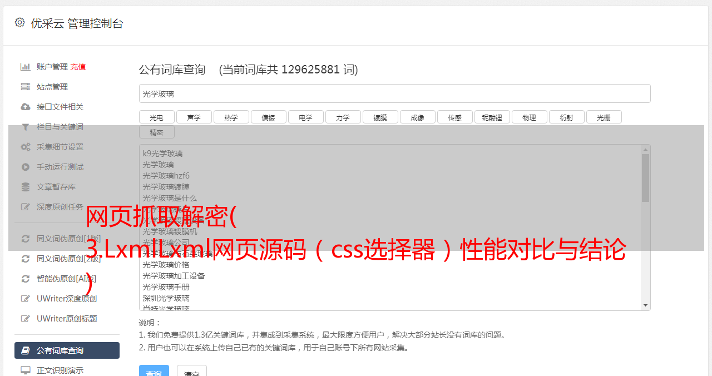Go to UWriter原创标题 in sidebar

[x=67, y=319]
